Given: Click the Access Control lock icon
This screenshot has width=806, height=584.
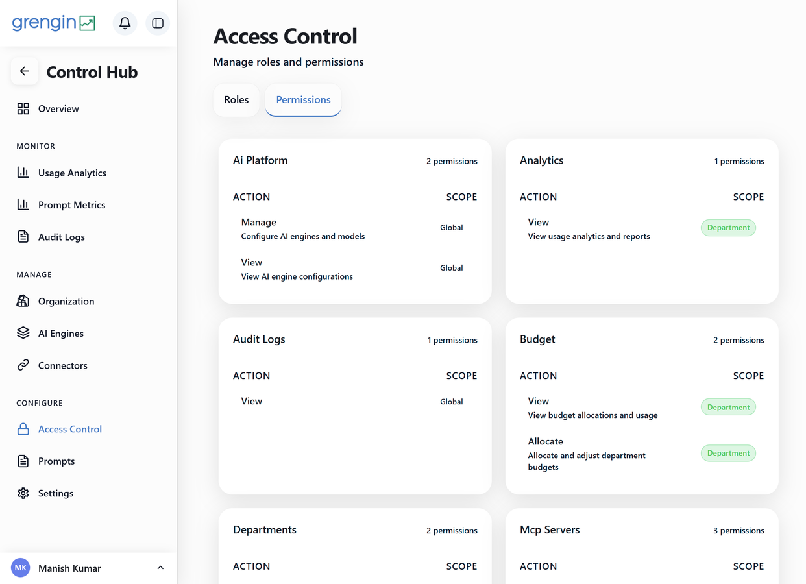Looking at the screenshot, I should coord(23,429).
